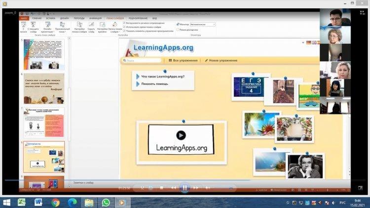The height and width of the screenshot is (208, 370).
Task: Toggle use slide timings checkbox
Action: 124,27
